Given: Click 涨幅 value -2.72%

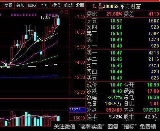Looking at the screenshot, I should point(115,97).
